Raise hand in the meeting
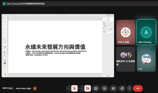 click(122, 88)
